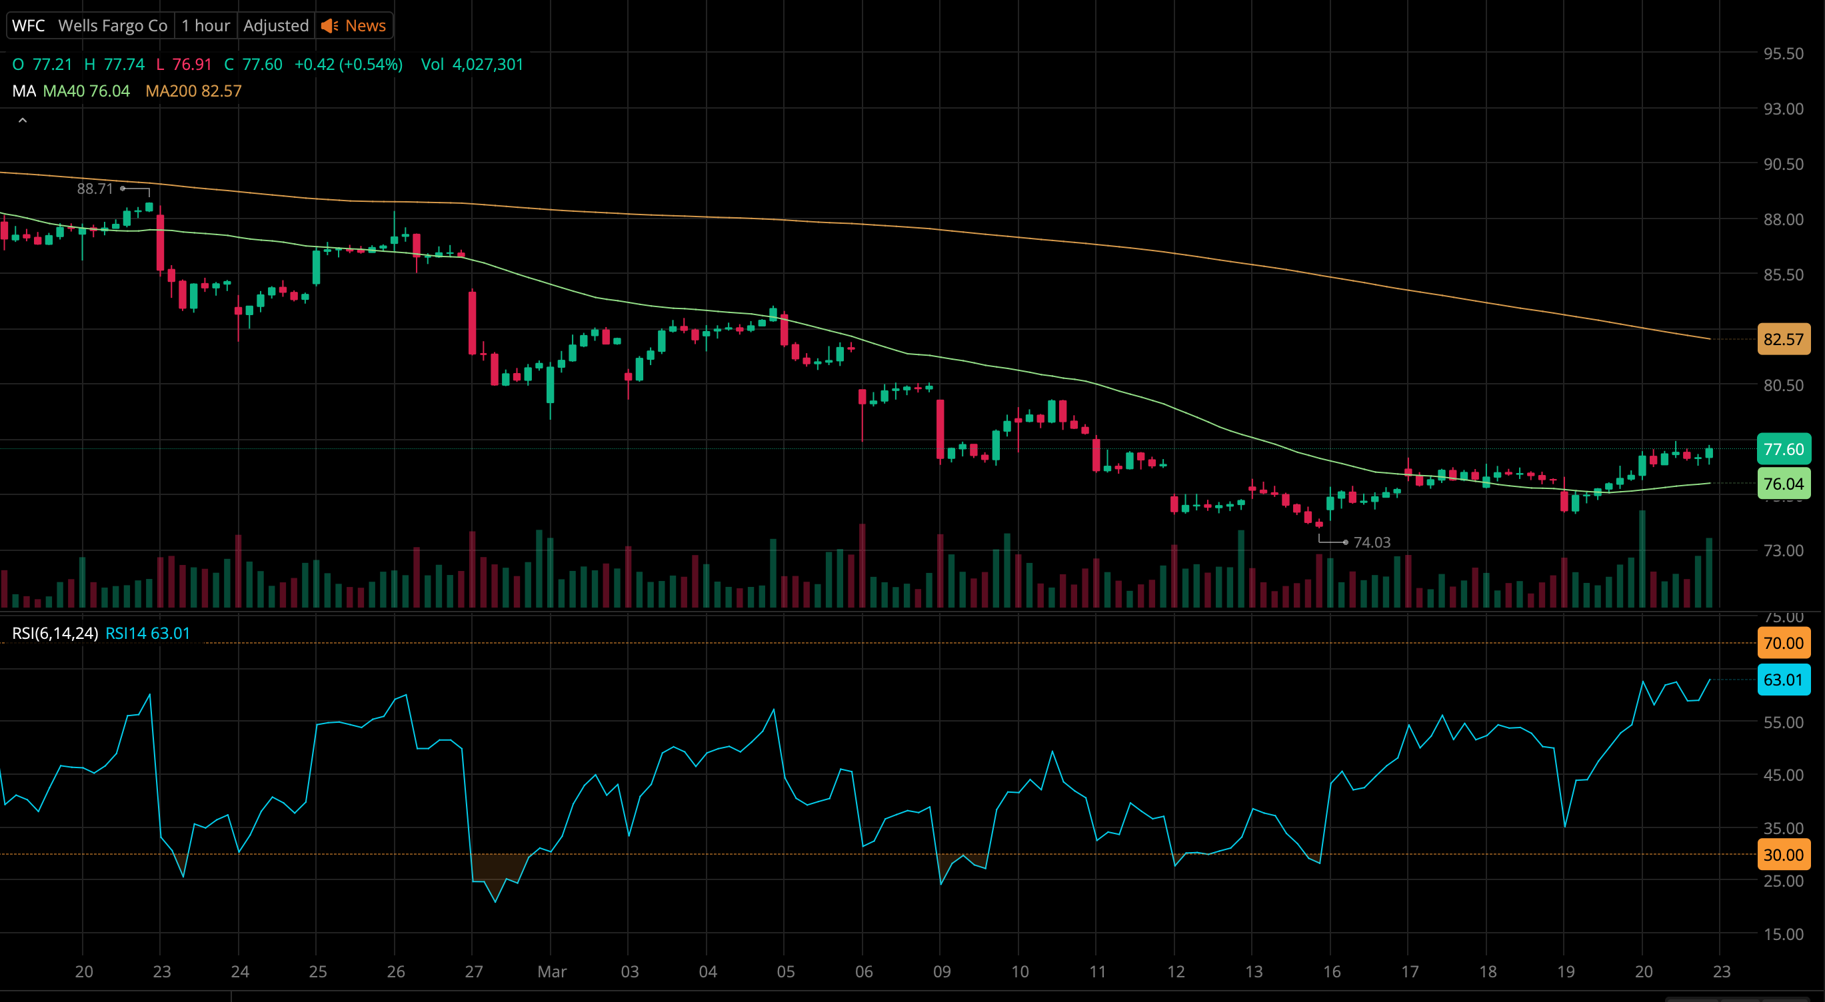Open the 1 hour interval dropdown
Screen dimensions: 1825x1002
click(205, 25)
